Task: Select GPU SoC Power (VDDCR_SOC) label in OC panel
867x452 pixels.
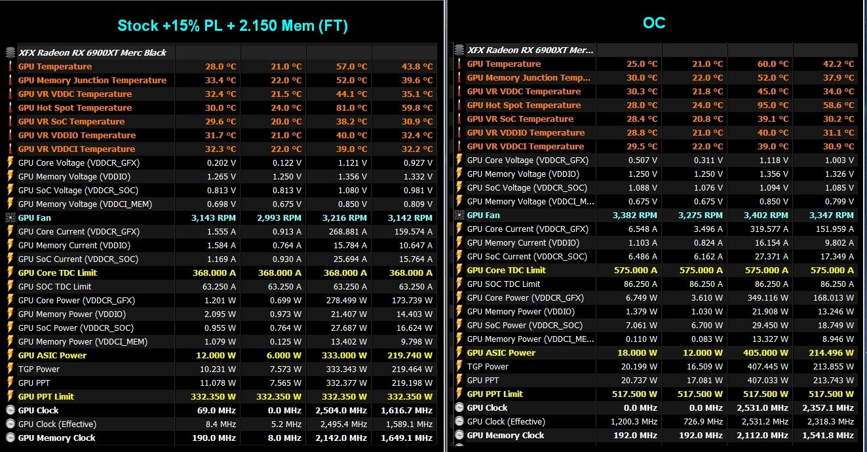Action: (525, 325)
